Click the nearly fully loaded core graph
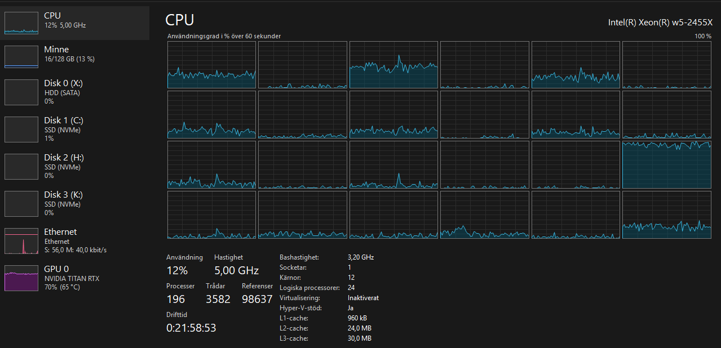Viewport: 721px width, 348px height. pyautogui.click(x=666, y=164)
